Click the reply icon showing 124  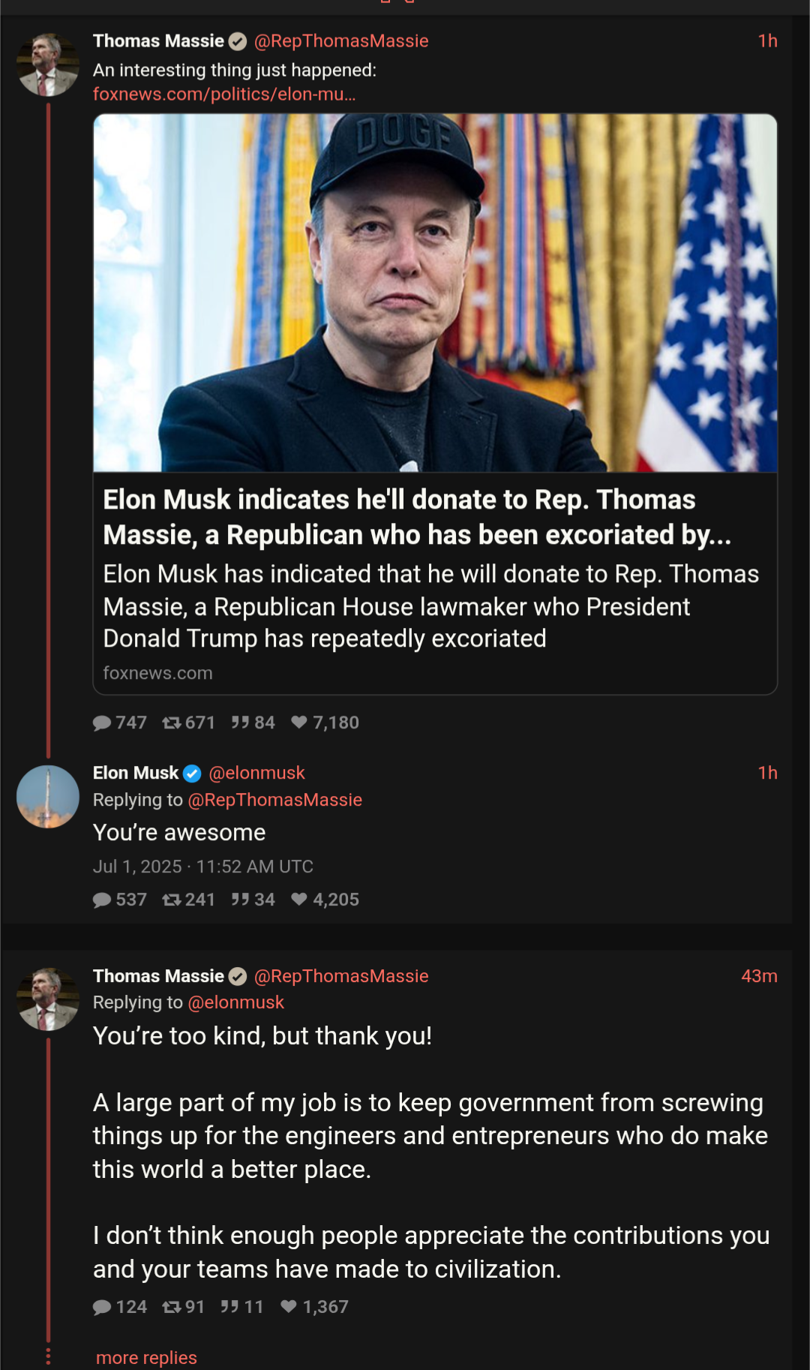point(102,1307)
